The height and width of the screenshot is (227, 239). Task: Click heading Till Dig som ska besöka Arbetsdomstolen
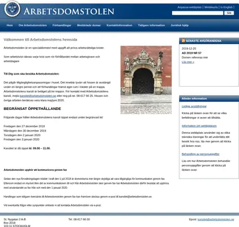[31, 73]
